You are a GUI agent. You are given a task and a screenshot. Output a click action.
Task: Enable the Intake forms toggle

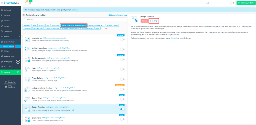(122, 39)
